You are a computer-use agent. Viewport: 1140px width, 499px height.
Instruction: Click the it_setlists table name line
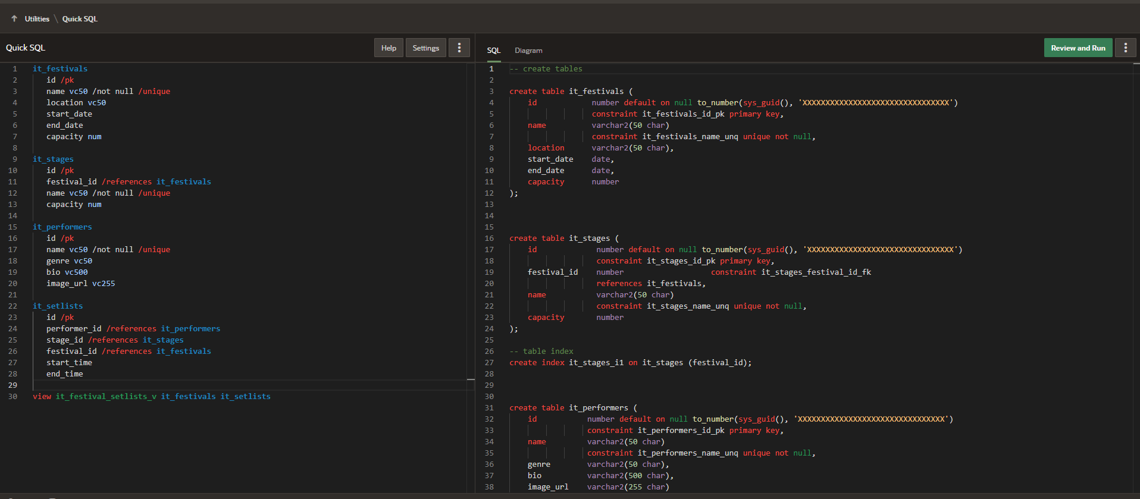coord(58,306)
